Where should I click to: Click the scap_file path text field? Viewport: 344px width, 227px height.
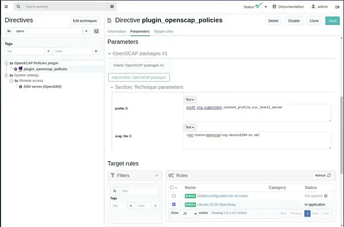257,140
